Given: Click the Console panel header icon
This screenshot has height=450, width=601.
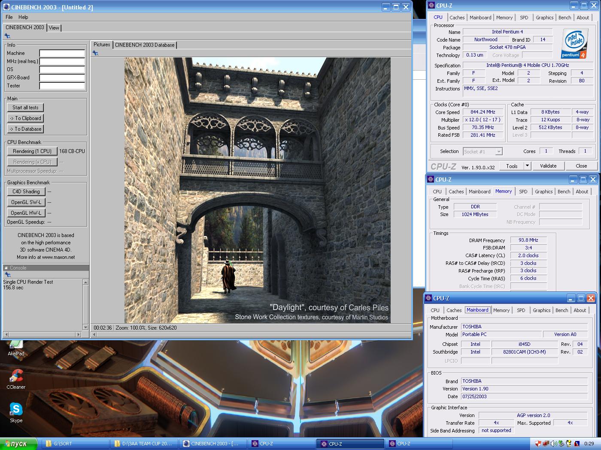Looking at the screenshot, I should pyautogui.click(x=6, y=268).
